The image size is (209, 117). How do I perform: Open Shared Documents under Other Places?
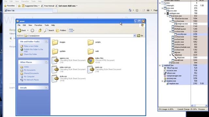(31, 73)
